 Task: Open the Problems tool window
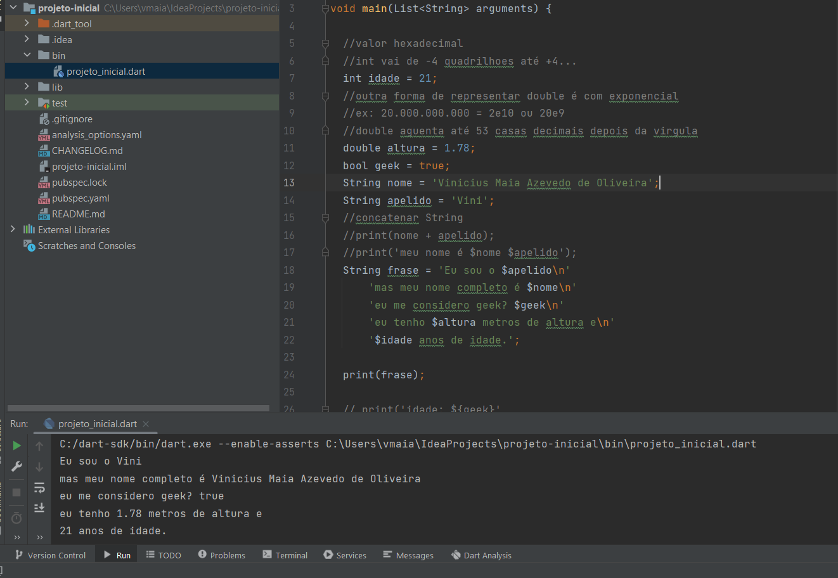(x=222, y=555)
